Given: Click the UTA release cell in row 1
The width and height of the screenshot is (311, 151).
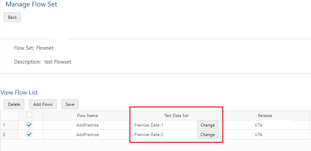Looking at the screenshot, I should [x=258, y=125].
